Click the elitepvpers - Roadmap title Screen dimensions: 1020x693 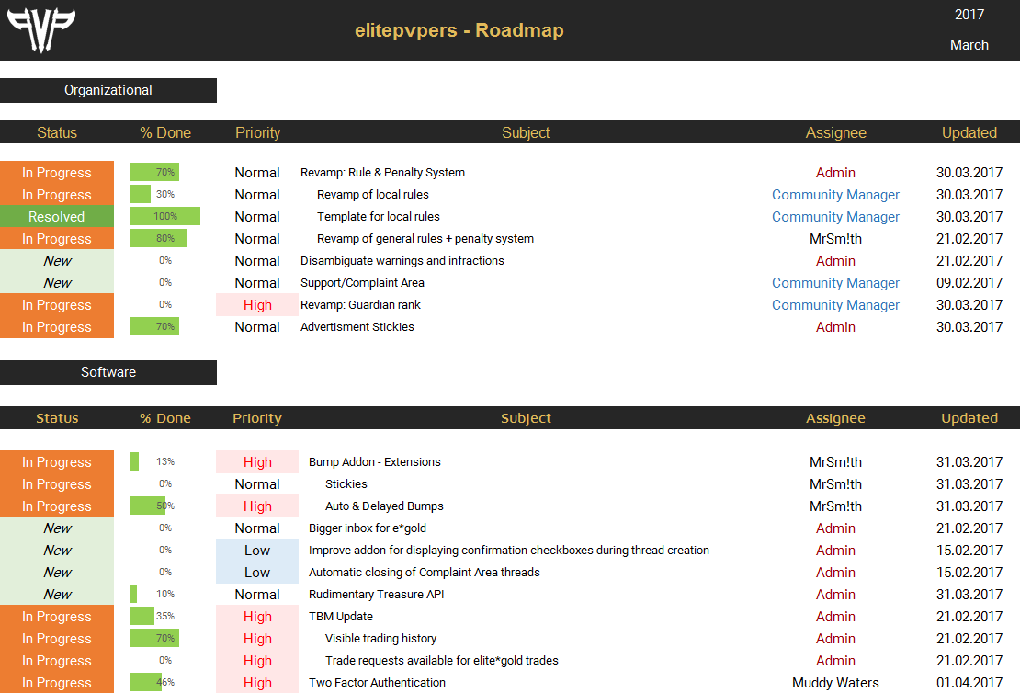459,30
